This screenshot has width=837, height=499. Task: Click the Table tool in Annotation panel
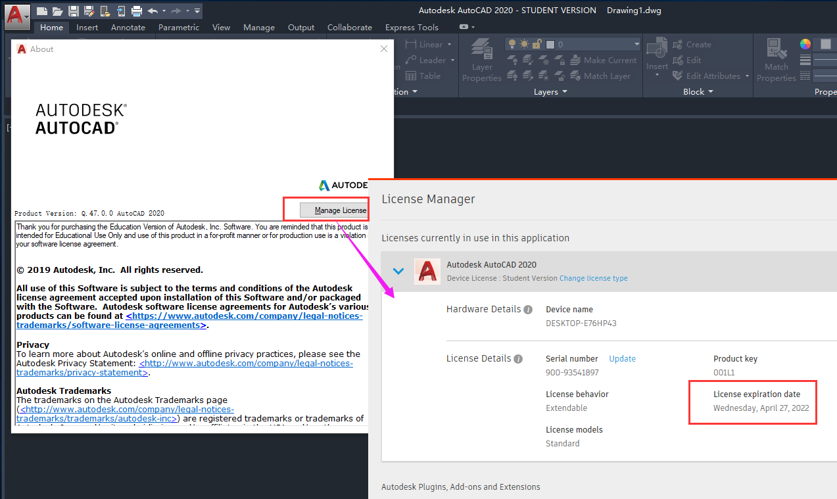(423, 76)
